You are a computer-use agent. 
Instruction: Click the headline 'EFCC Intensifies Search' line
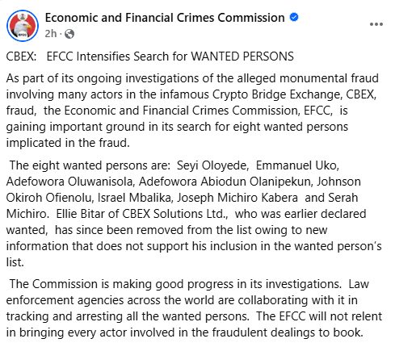(x=150, y=56)
